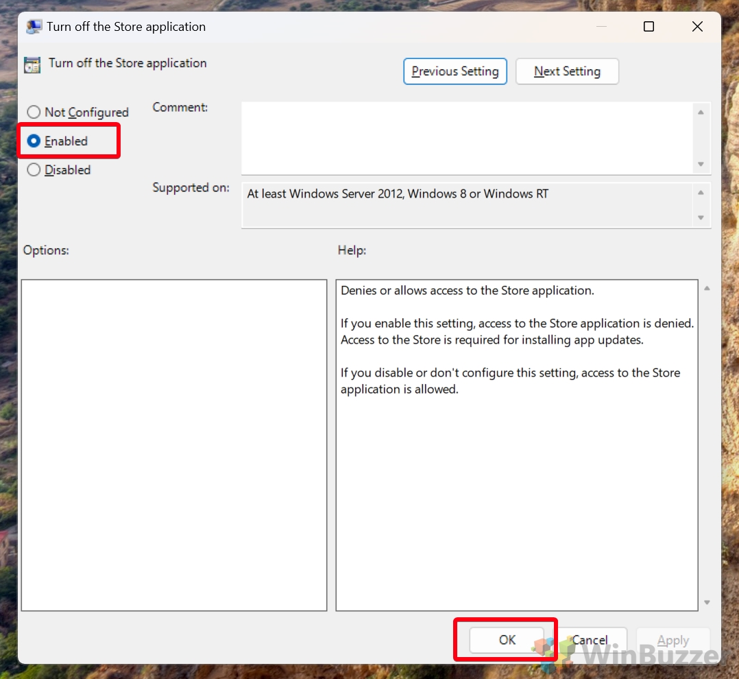Click the window title bar app icon
The width and height of the screenshot is (739, 679).
tap(34, 26)
